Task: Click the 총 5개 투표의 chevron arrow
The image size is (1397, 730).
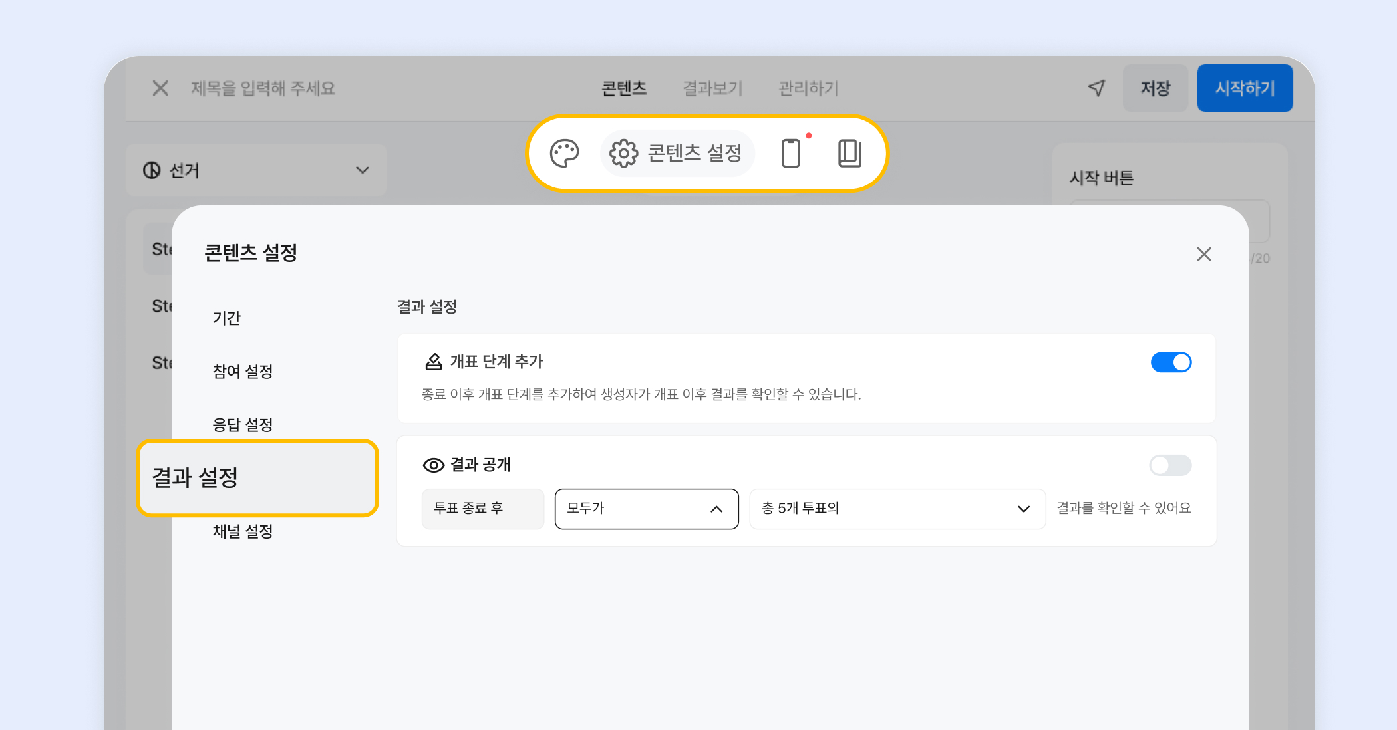Action: (1024, 509)
